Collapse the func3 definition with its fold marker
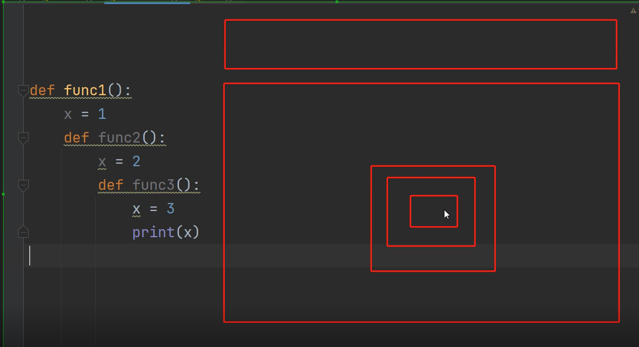This screenshot has width=639, height=347. pyautogui.click(x=23, y=185)
